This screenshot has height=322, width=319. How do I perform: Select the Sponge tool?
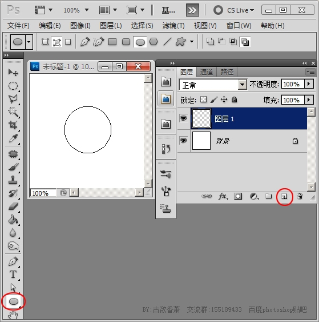pyautogui.click(x=13, y=246)
